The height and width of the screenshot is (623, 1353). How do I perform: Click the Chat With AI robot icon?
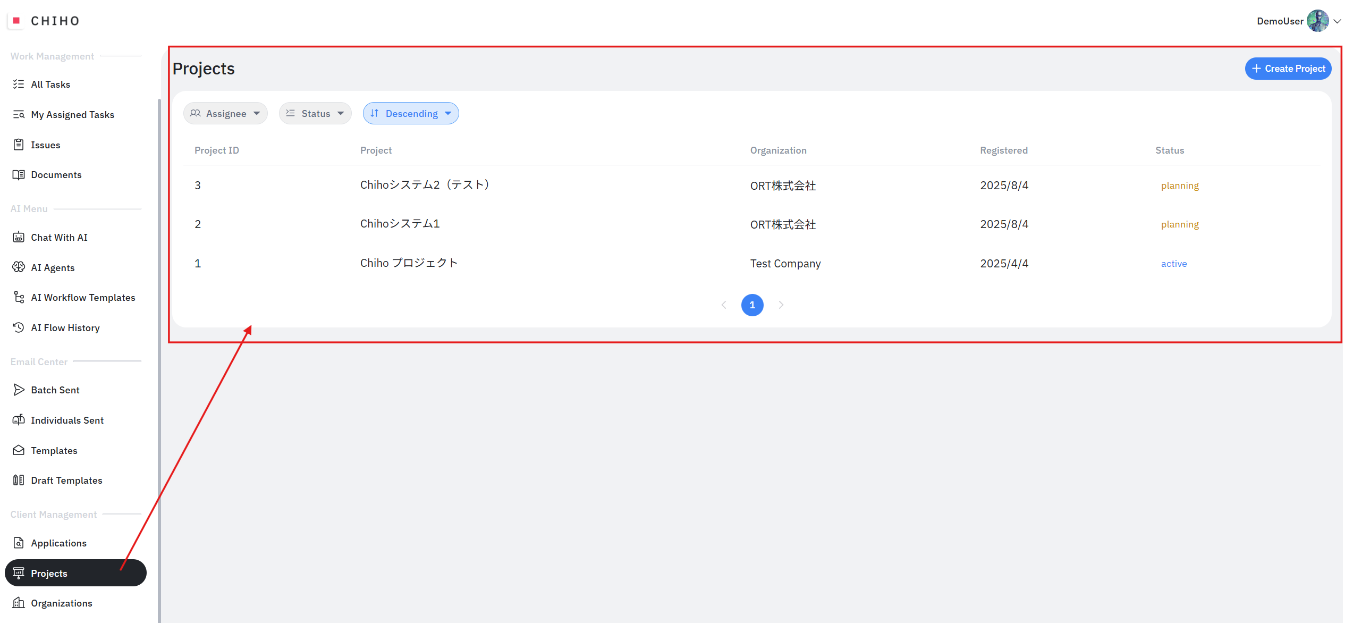tap(19, 237)
